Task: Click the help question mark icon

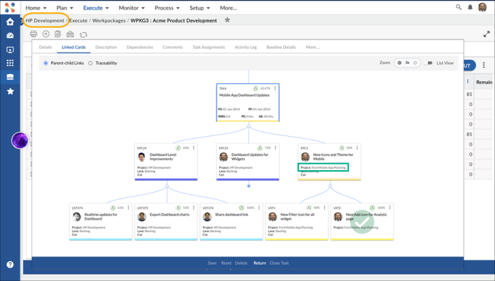Action: point(10,265)
